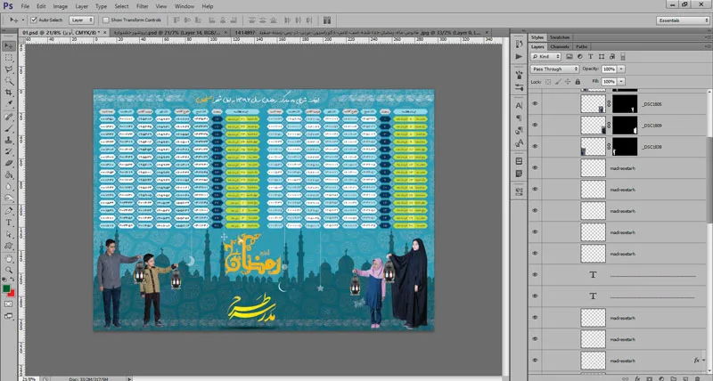Select the Brush tool
The width and height of the screenshot is (713, 381).
[9, 129]
